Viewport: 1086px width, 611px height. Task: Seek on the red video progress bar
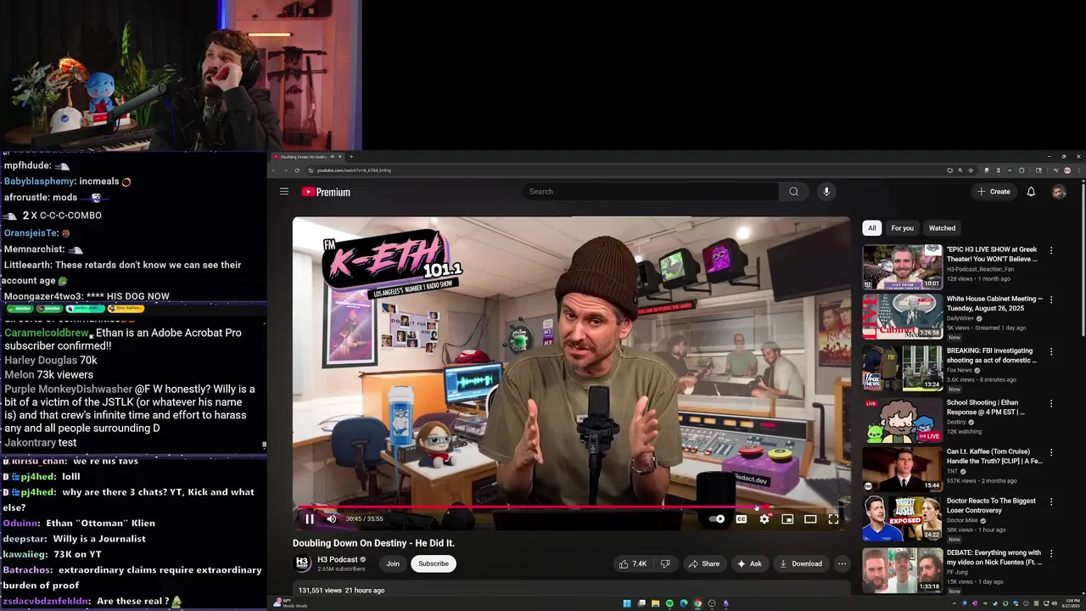pyautogui.click(x=571, y=507)
